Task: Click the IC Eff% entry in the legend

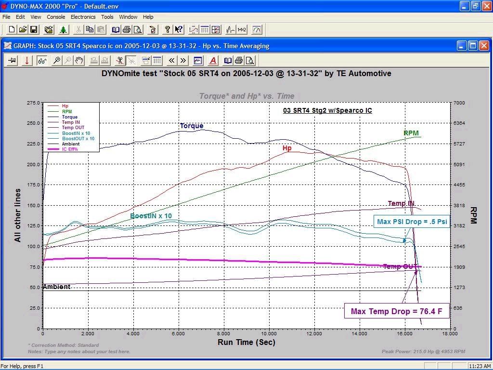Action: tap(70, 149)
